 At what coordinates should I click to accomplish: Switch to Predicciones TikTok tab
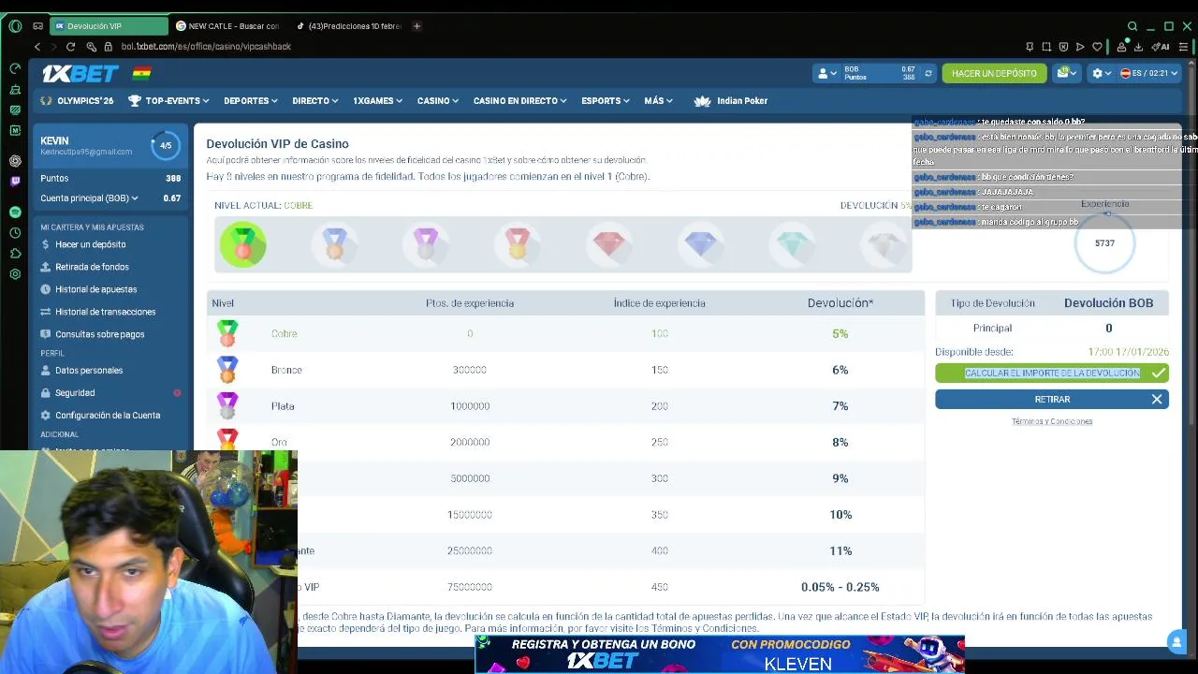[348, 26]
